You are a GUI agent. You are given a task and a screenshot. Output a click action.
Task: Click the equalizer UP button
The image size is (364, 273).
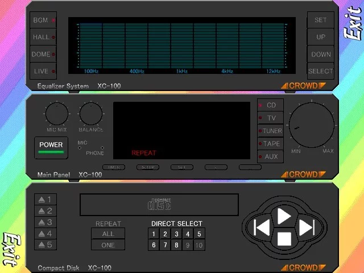[321, 37]
